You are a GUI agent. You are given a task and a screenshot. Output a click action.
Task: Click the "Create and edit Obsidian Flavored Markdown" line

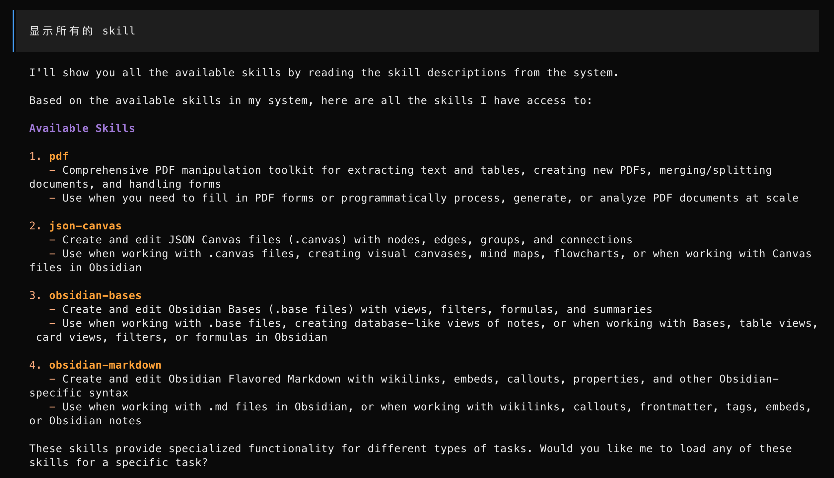point(420,379)
